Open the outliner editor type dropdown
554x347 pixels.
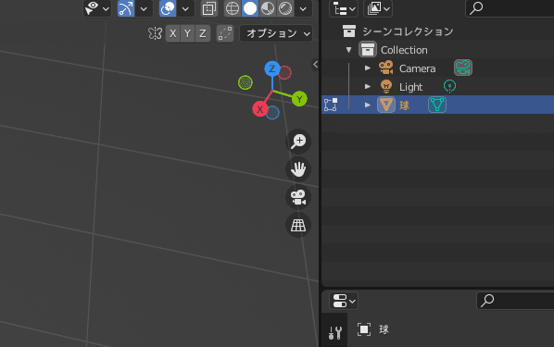click(x=344, y=8)
